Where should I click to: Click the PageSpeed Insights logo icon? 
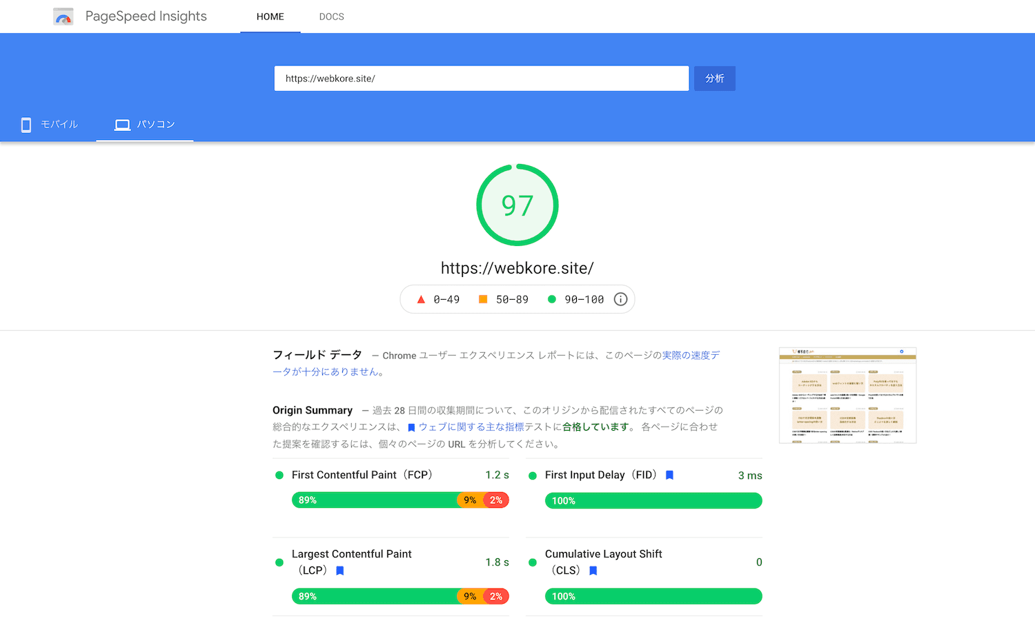coord(63,17)
